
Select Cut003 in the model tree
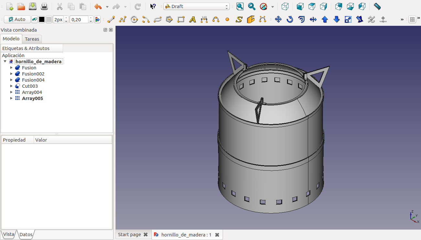(30, 86)
